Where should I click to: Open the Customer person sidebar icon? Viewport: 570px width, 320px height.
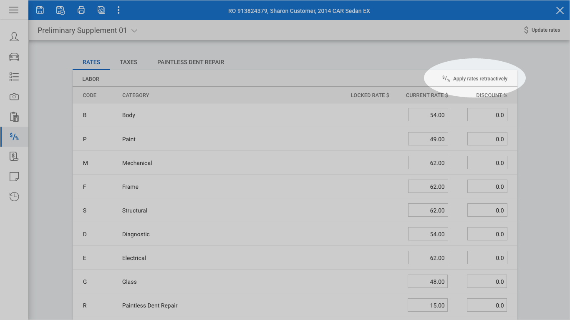(x=14, y=37)
